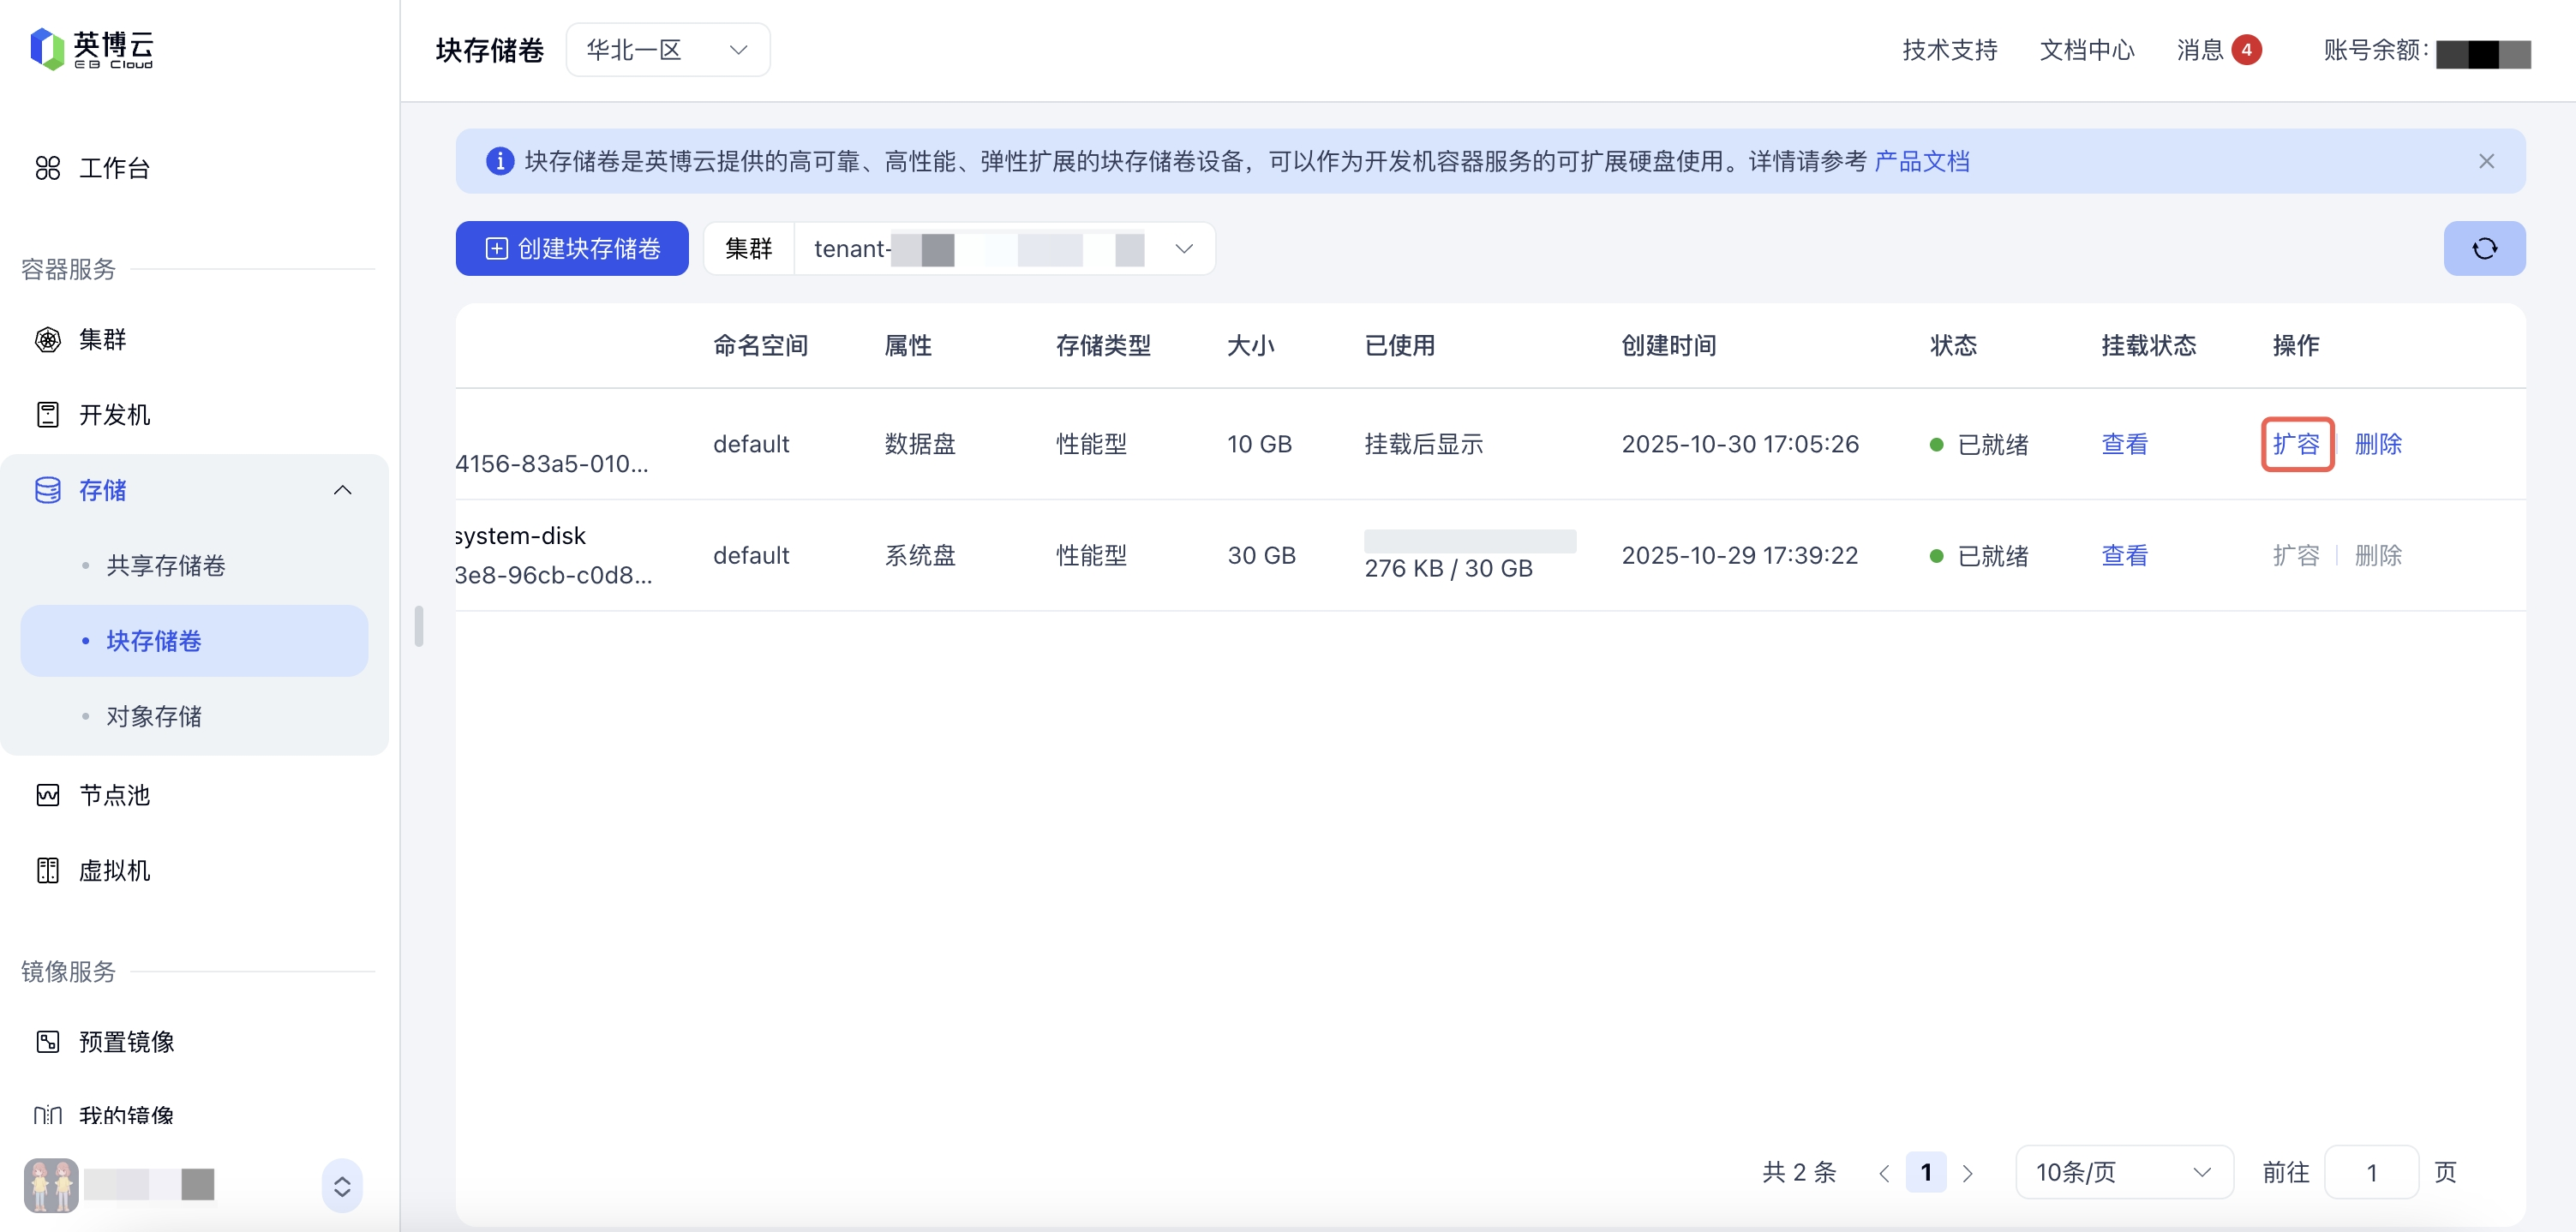The image size is (2576, 1232).
Task: Dismiss the blue info banner
Action: (x=2486, y=161)
